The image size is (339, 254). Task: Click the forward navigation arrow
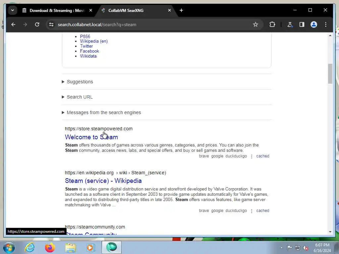(25, 24)
